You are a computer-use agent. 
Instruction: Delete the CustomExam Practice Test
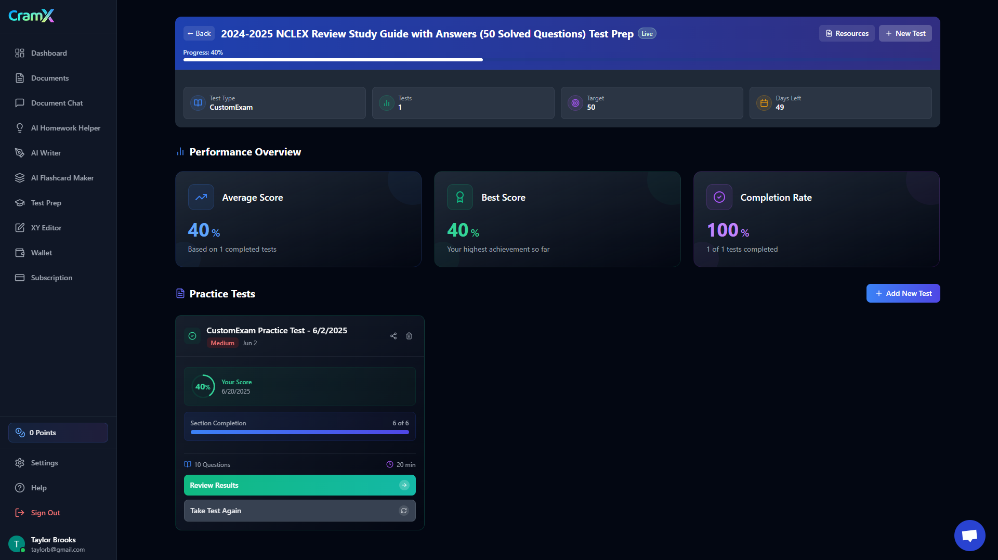409,336
